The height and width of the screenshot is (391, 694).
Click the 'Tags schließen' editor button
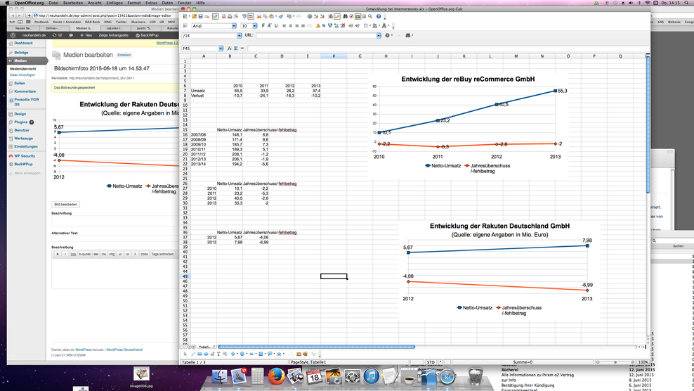pos(162,254)
